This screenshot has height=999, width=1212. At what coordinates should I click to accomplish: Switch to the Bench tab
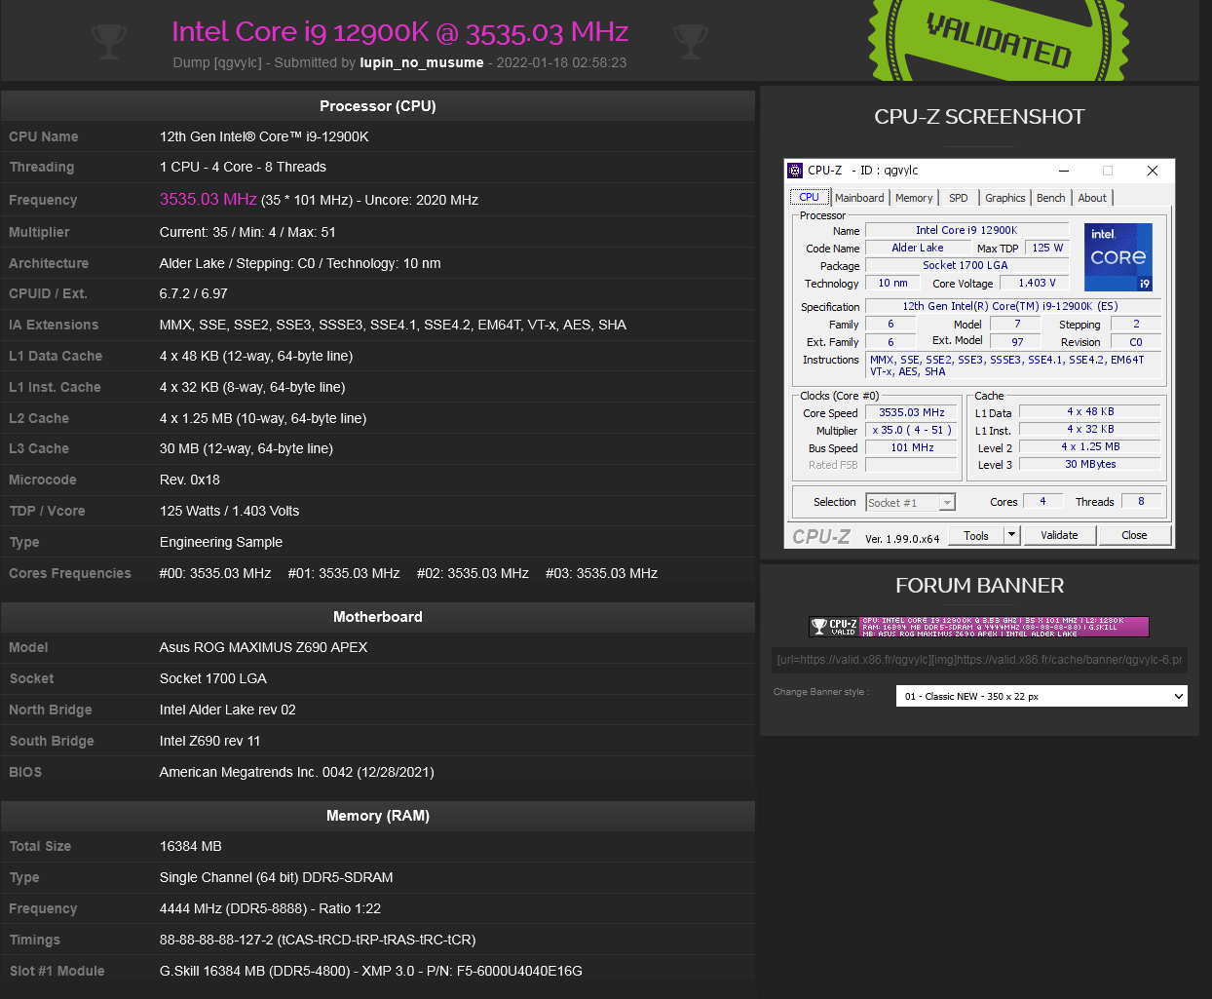point(1050,198)
